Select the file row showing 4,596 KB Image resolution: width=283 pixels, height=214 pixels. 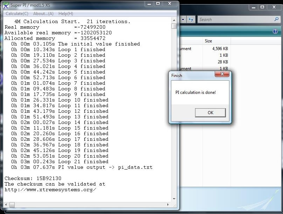[x=205, y=49]
